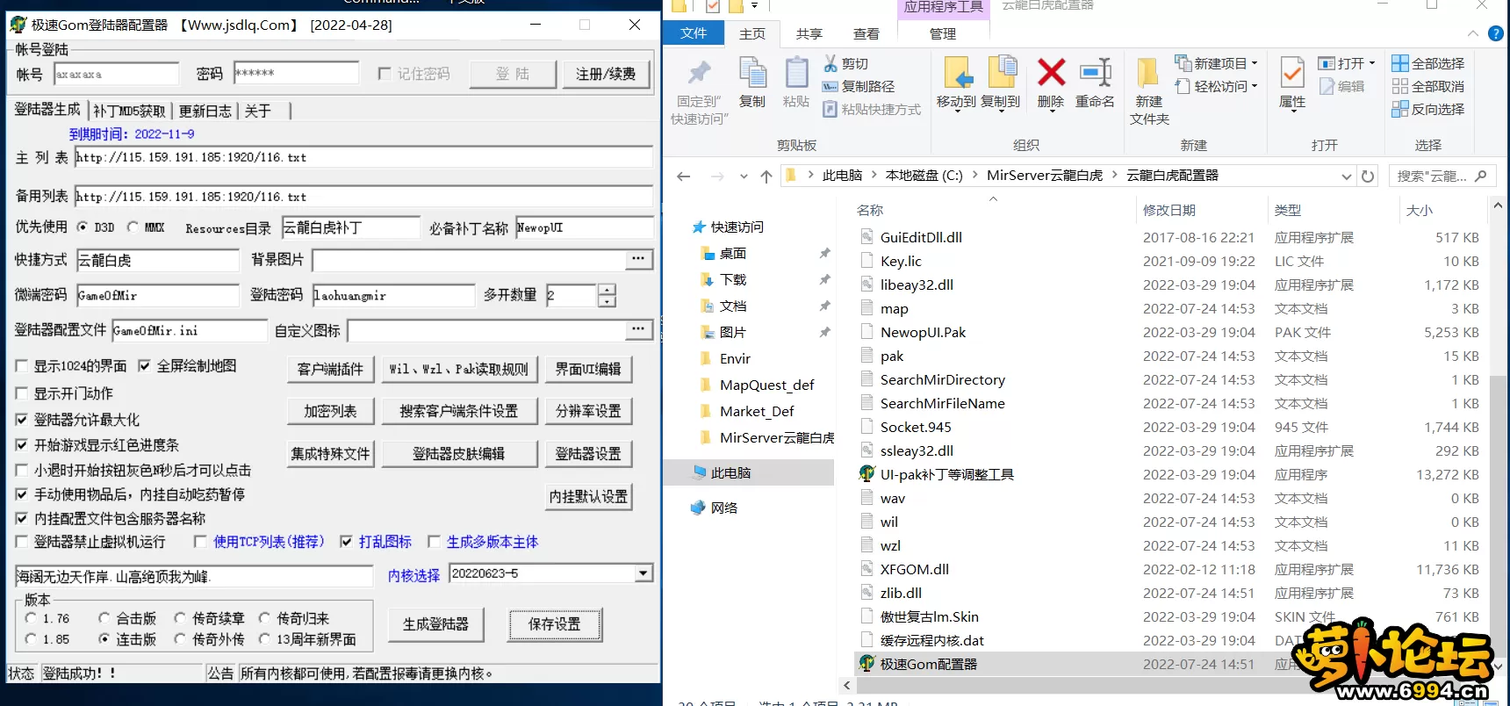Select the 合击版 version radio button

click(104, 618)
